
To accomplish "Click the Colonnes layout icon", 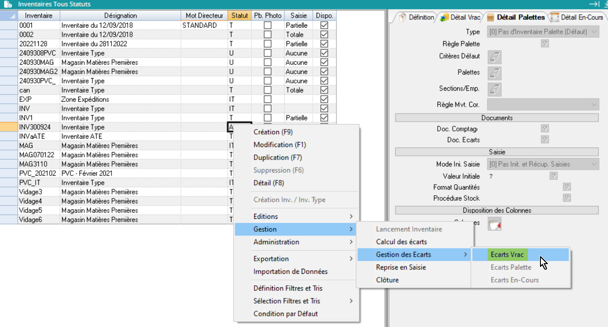I will (x=495, y=225).
